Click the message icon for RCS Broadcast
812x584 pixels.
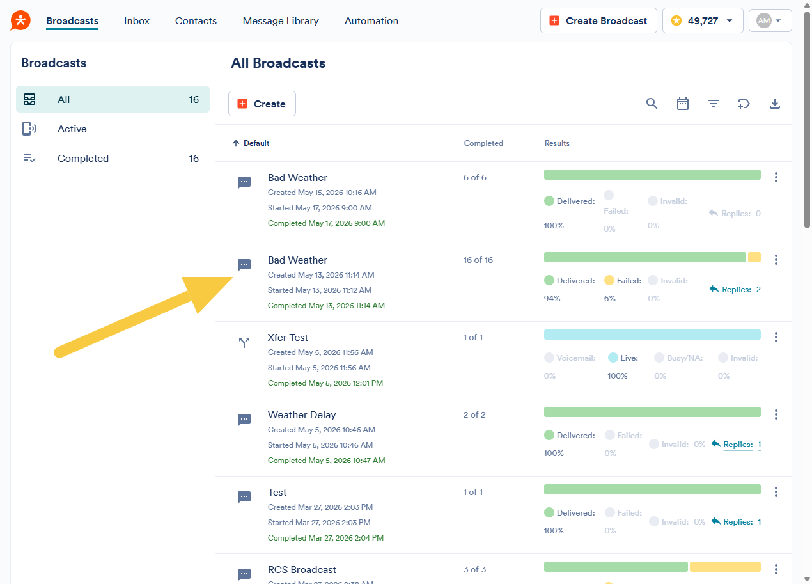[244, 574]
